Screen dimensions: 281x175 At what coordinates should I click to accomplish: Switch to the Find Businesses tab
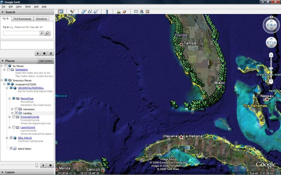click(22, 19)
